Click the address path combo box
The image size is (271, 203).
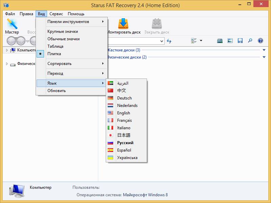click(135, 41)
